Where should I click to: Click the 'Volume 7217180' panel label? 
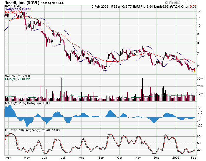17,76
